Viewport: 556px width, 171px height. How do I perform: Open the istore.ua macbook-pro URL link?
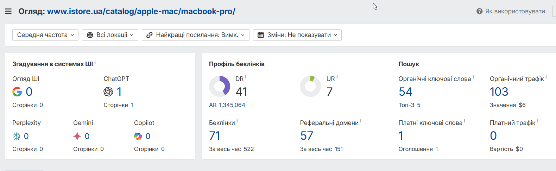coord(141,11)
